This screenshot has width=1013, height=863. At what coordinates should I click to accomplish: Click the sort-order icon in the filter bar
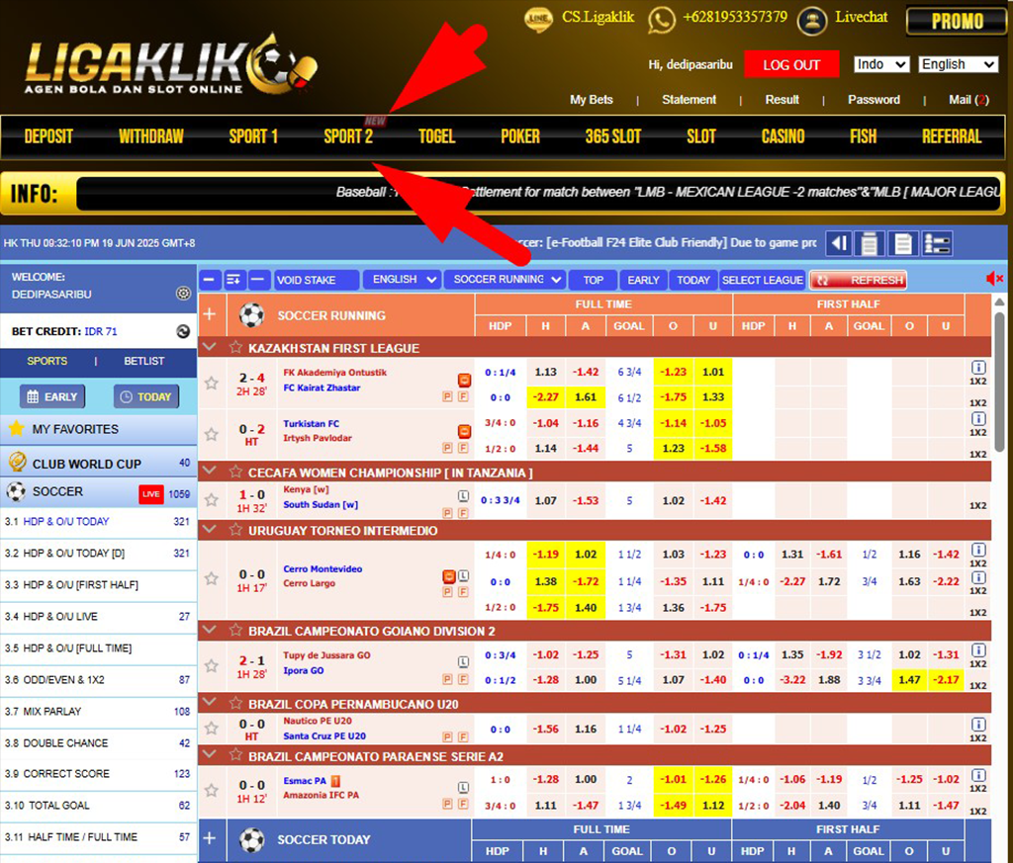233,280
